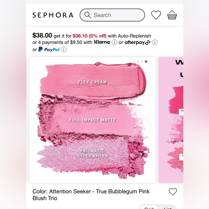Show Afterpay payment info
This screenshot has width=209, height=209.
(x=155, y=43)
